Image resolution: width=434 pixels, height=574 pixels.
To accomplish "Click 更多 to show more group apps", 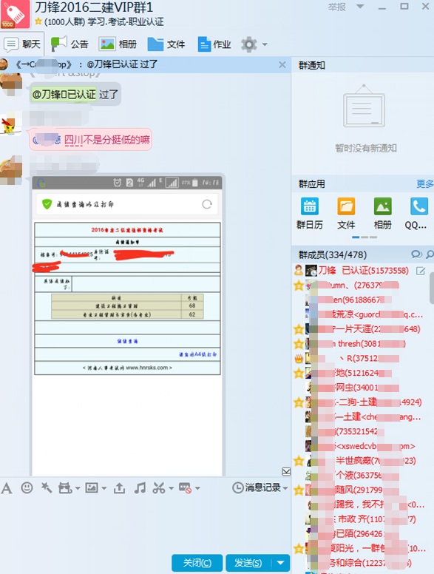I will coord(425,183).
